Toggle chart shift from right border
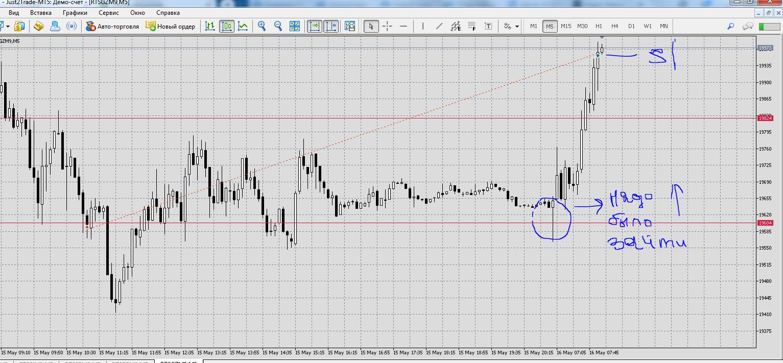This screenshot has width=783, height=363. 331,26
